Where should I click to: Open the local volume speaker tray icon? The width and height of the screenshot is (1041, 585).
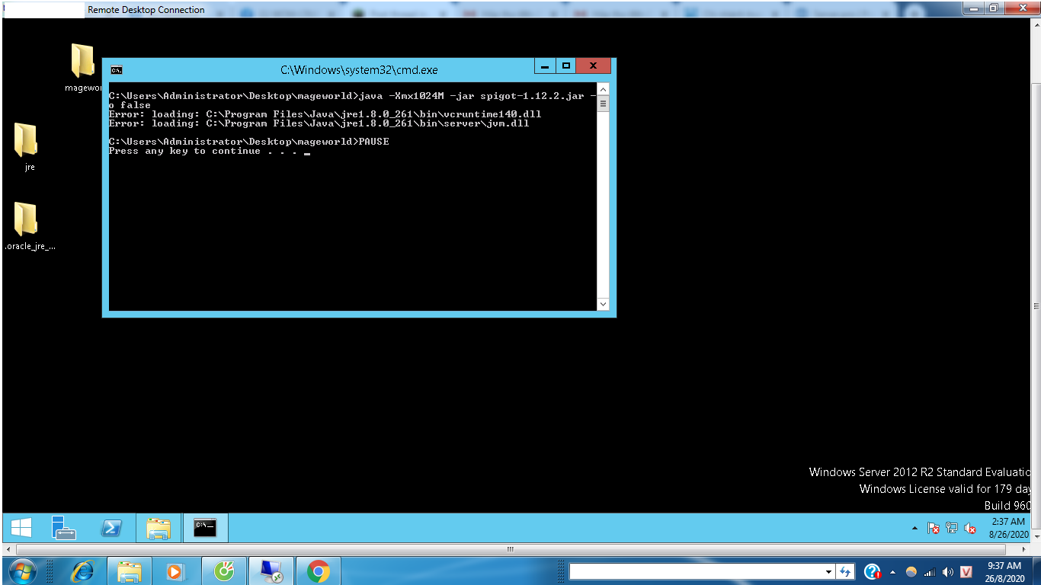948,572
